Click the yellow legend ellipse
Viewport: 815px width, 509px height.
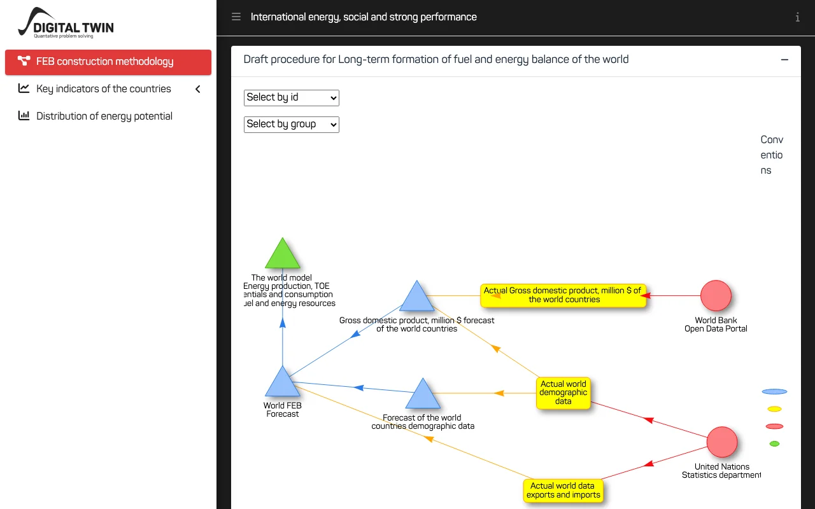click(774, 409)
